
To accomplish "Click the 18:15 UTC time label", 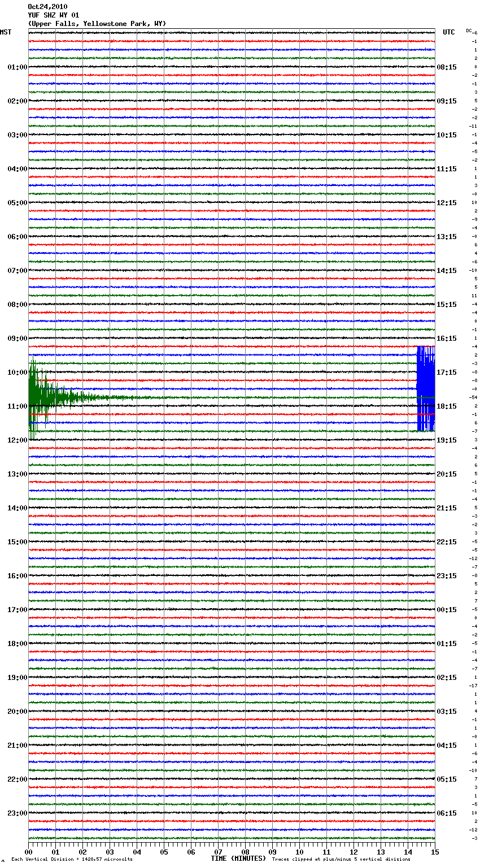I will coord(447,406).
